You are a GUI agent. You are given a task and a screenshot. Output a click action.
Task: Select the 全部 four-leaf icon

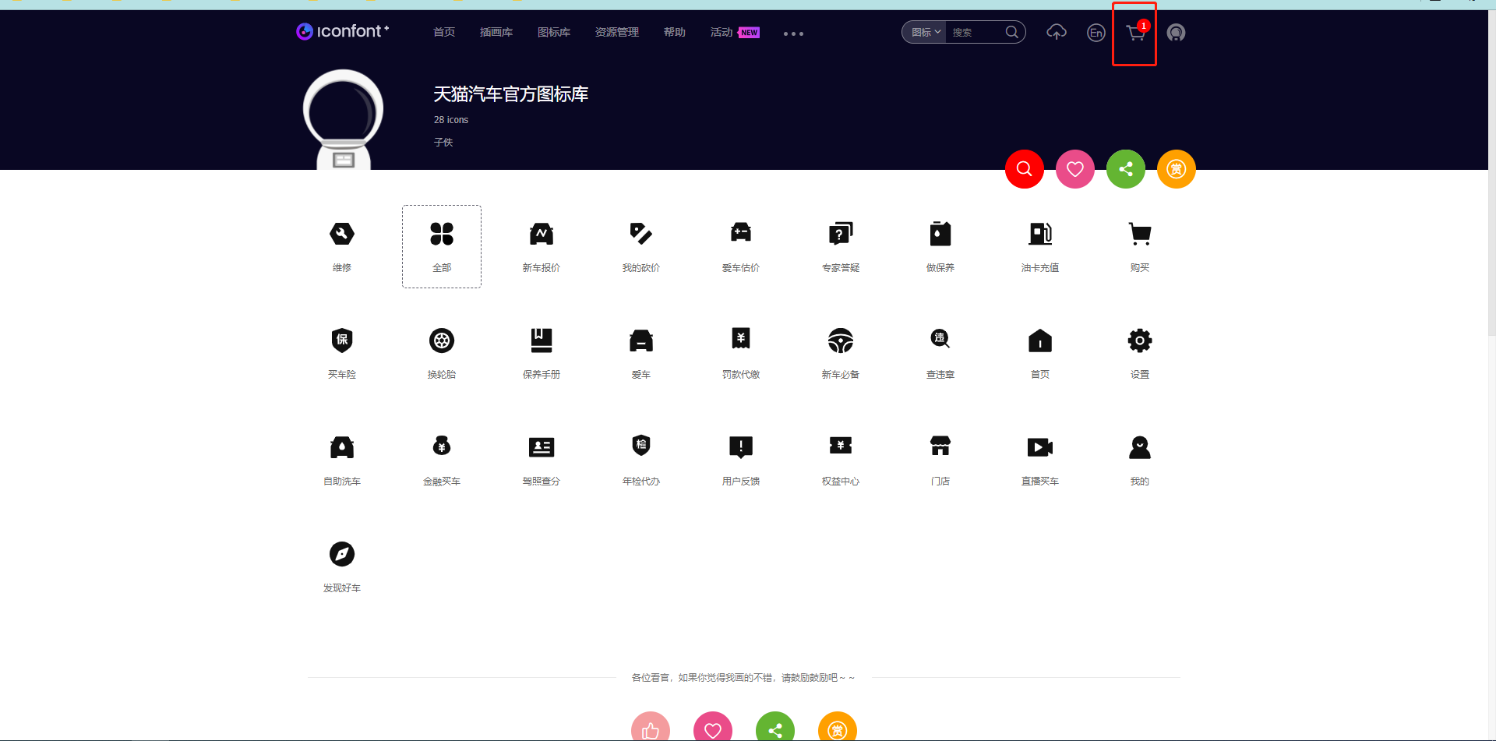tap(442, 234)
